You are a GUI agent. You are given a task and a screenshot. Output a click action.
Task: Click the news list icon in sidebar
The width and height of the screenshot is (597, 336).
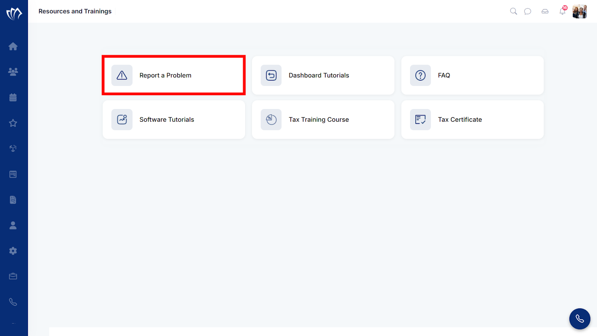[13, 174]
